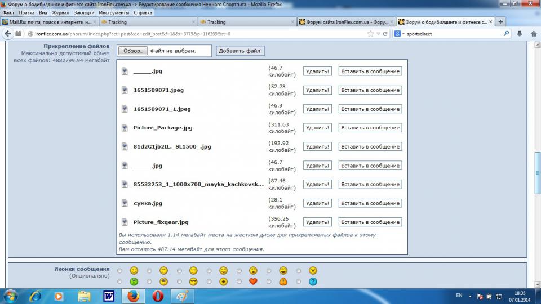The image size is (541, 304).
Task: Open the Firefox downloads arrow
Action: pos(518,33)
